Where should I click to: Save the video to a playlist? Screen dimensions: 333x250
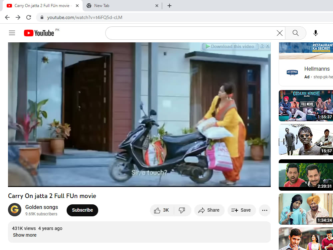click(x=241, y=210)
